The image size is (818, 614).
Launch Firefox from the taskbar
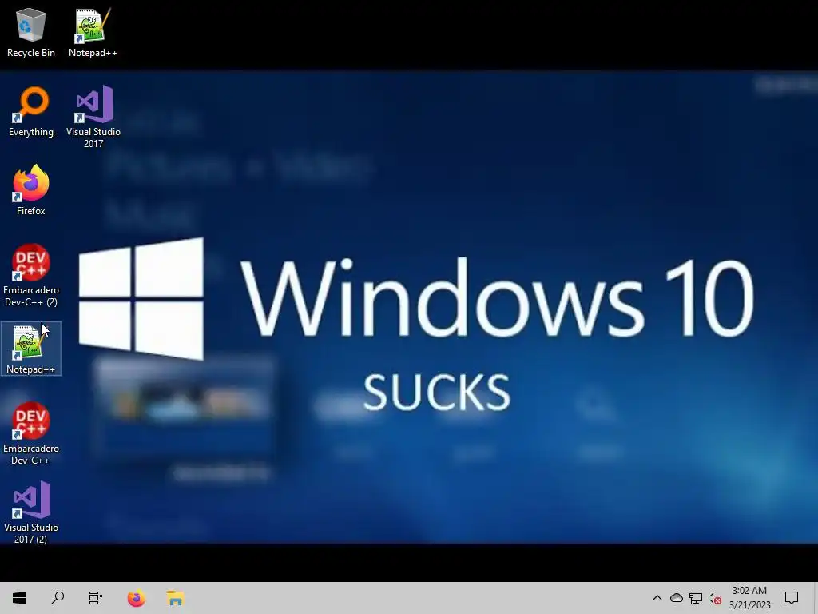tap(136, 598)
